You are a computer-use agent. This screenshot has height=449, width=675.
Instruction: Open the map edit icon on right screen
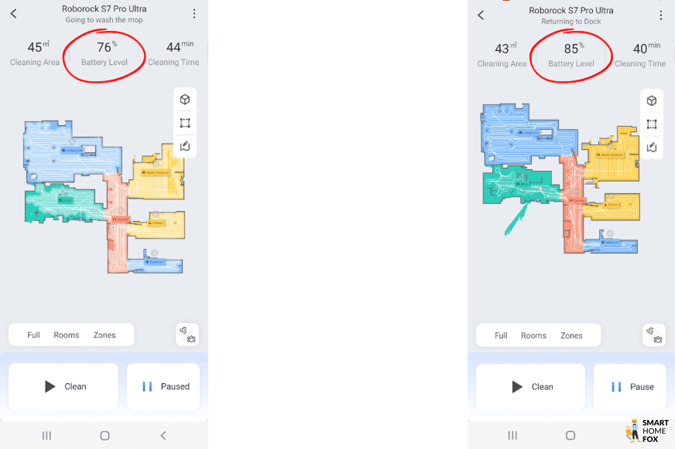[651, 148]
